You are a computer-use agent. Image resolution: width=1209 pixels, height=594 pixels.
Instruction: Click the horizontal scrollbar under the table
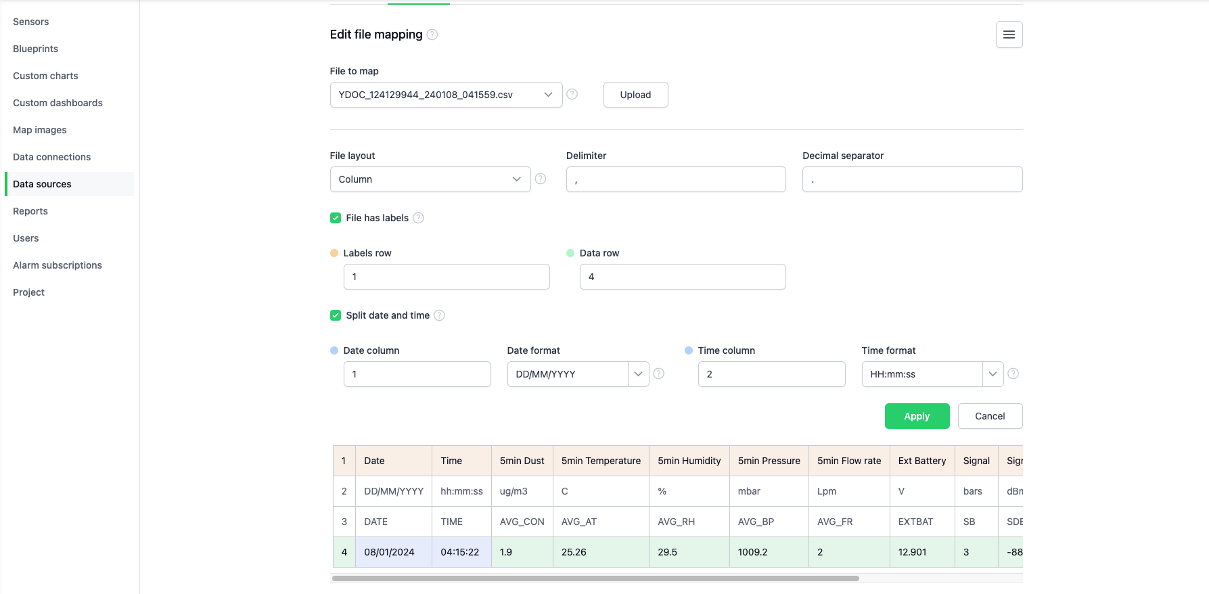pyautogui.click(x=595, y=578)
